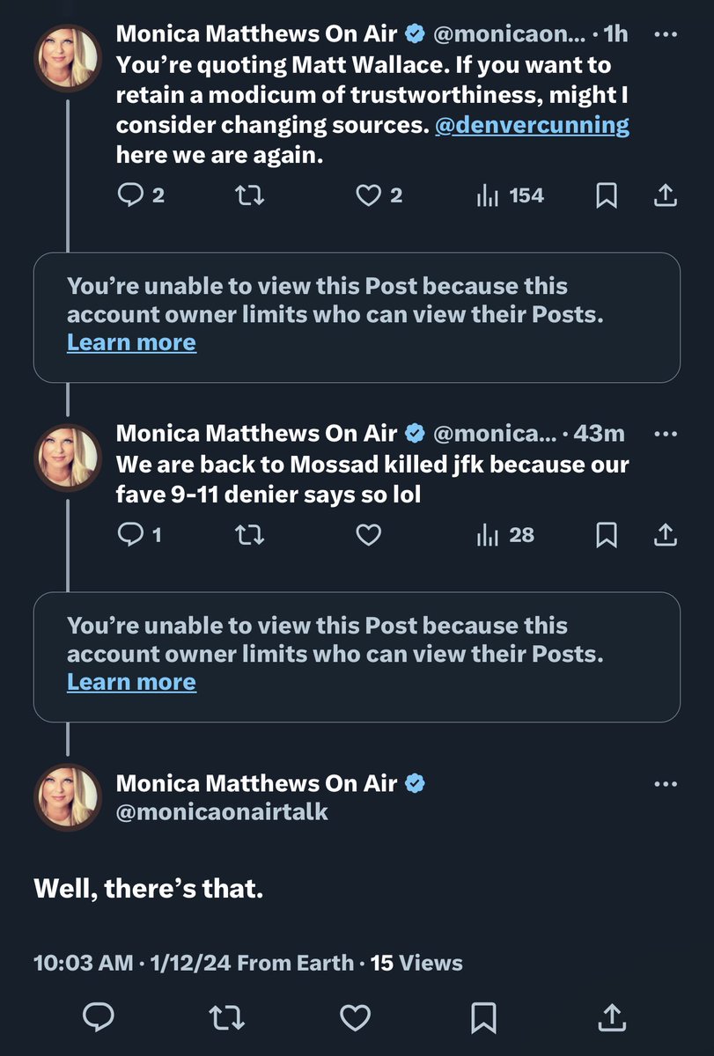Open more options on 43m post
This screenshot has height=1056, width=714.
pyautogui.click(x=666, y=433)
